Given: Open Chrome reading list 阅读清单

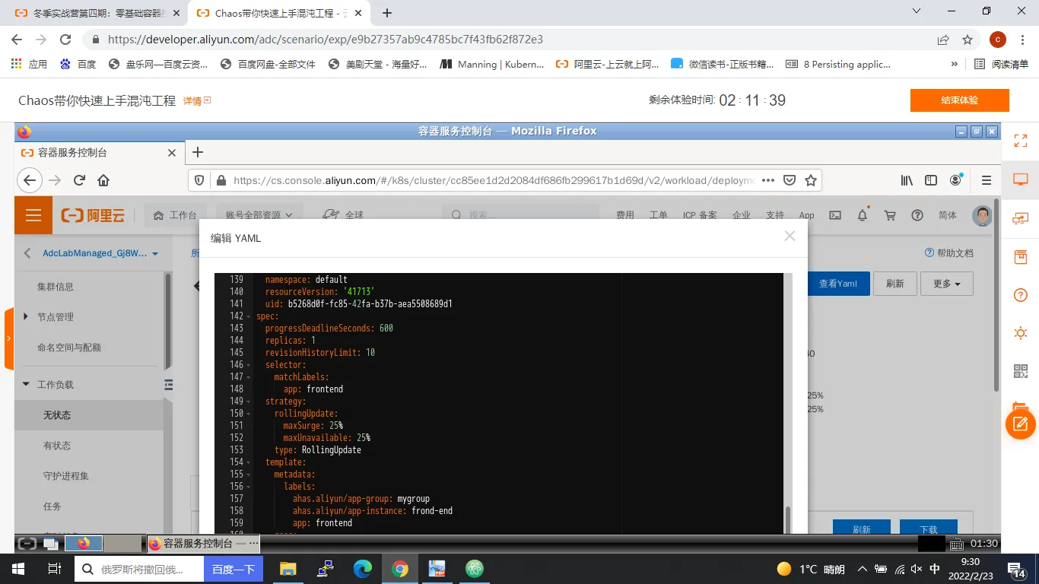Looking at the screenshot, I should (1002, 65).
